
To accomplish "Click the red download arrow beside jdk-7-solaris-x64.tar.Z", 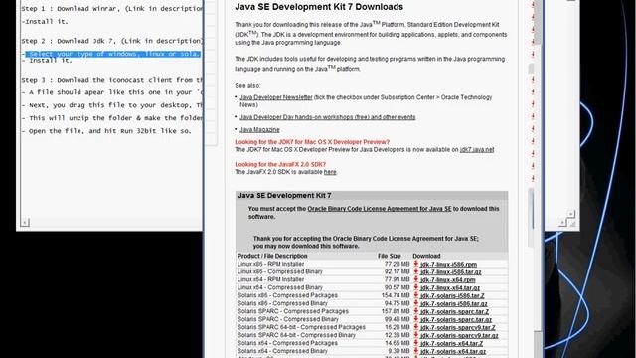I will point(415,343).
